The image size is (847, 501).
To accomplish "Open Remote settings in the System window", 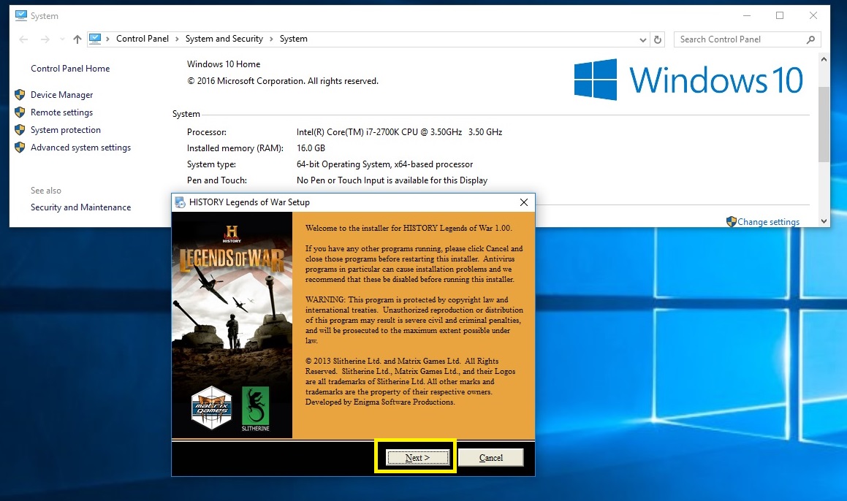I will click(61, 112).
